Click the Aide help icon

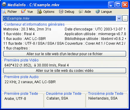(x=81, y=12)
